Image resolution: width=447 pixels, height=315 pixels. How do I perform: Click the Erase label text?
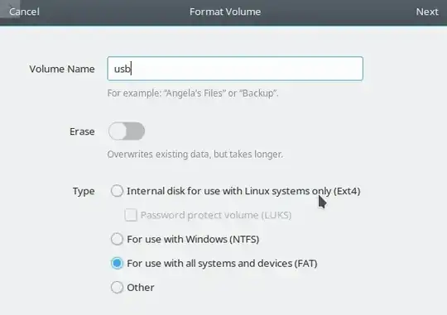[x=82, y=131]
